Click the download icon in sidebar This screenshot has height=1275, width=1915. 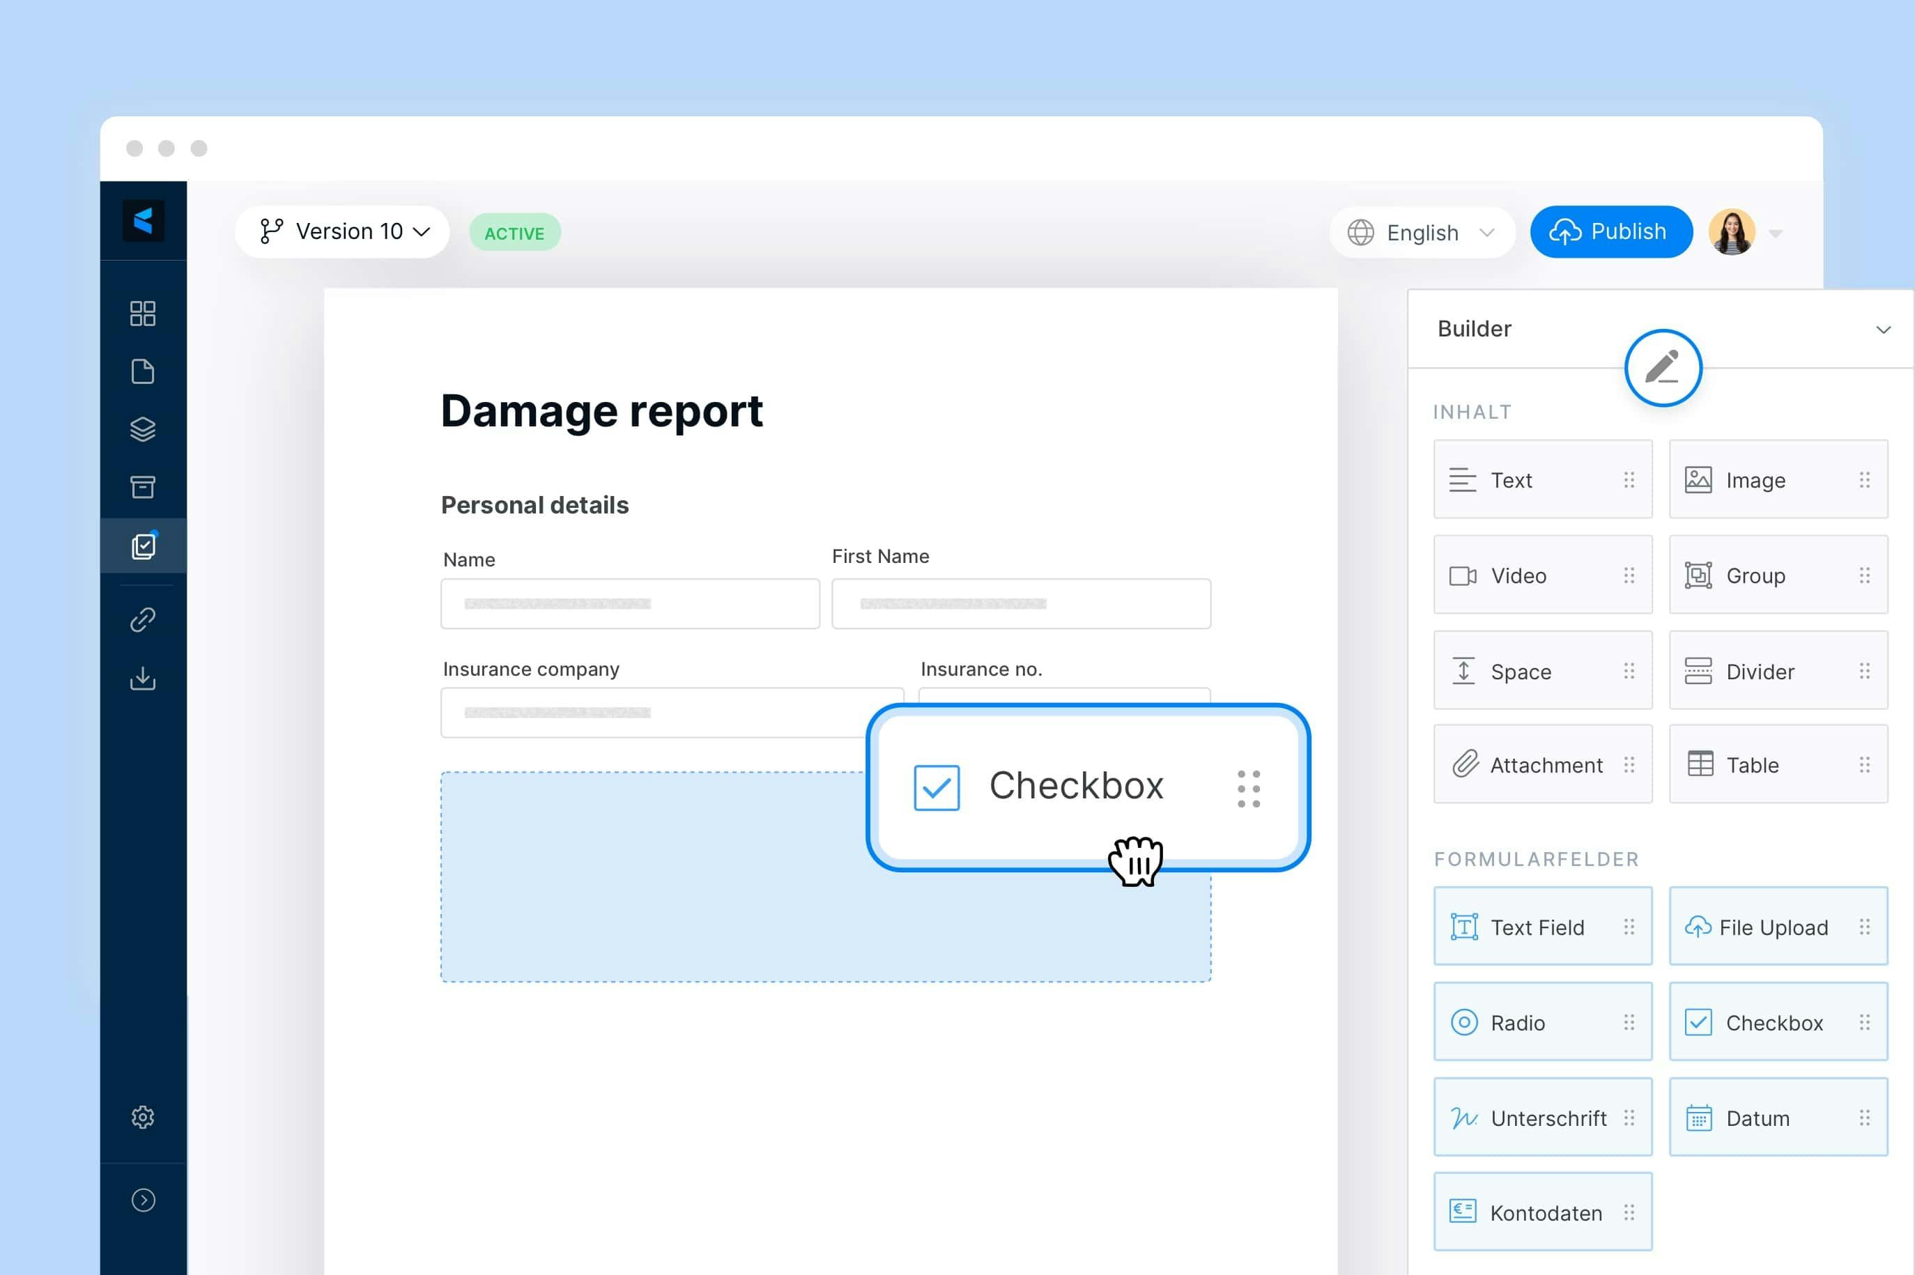[x=142, y=678]
